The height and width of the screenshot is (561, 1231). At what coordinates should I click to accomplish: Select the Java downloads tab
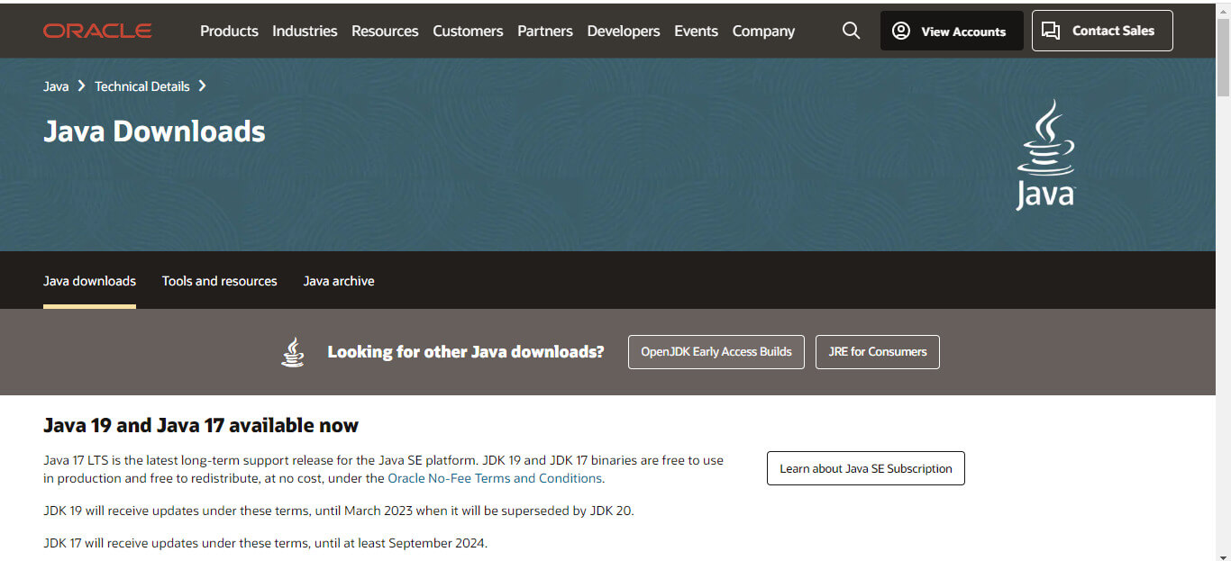coord(89,280)
